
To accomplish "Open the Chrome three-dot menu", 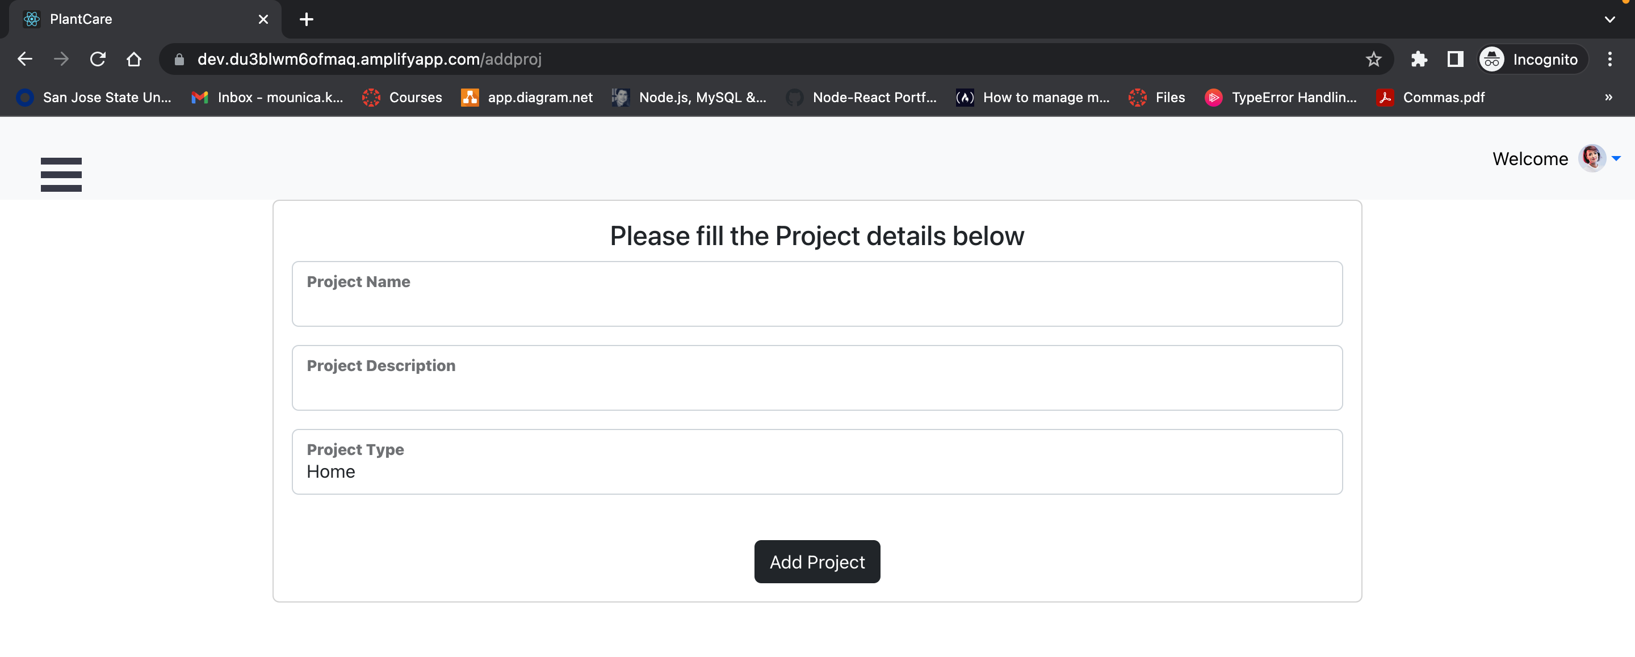I will point(1610,59).
